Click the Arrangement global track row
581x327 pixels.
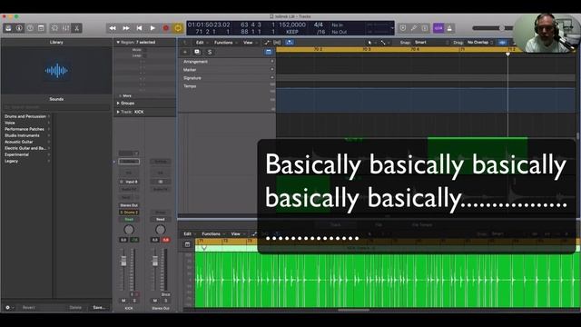click(x=227, y=62)
